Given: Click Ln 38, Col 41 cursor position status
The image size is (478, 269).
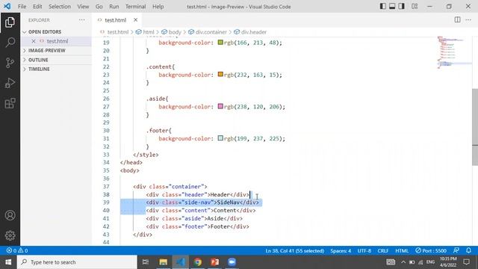Looking at the screenshot, I should pos(294,251).
